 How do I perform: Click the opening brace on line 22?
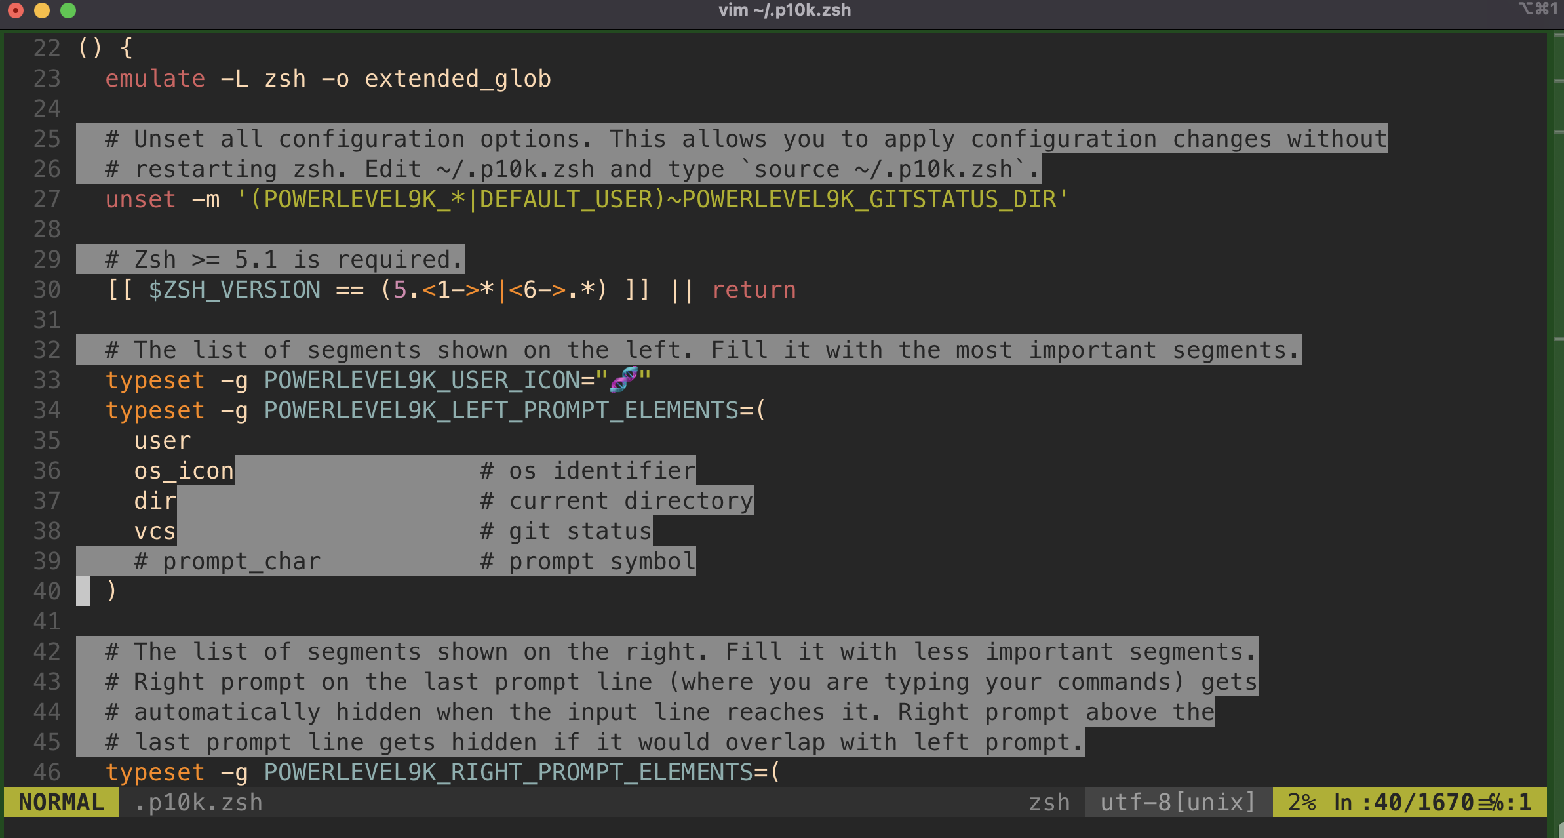coord(127,48)
